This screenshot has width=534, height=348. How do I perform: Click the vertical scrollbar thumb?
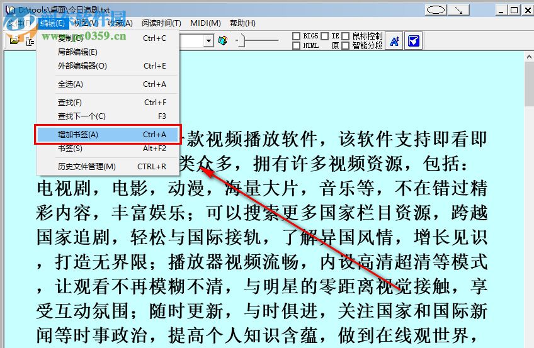529,84
